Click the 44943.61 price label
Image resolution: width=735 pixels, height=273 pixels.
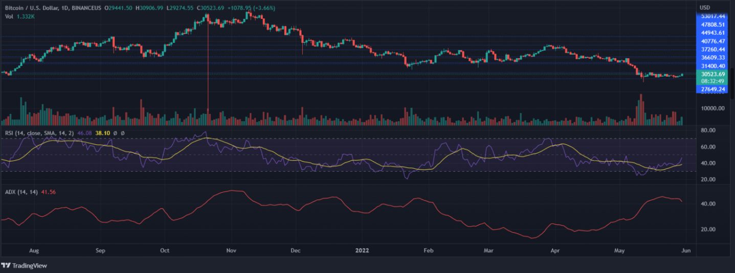(712, 32)
